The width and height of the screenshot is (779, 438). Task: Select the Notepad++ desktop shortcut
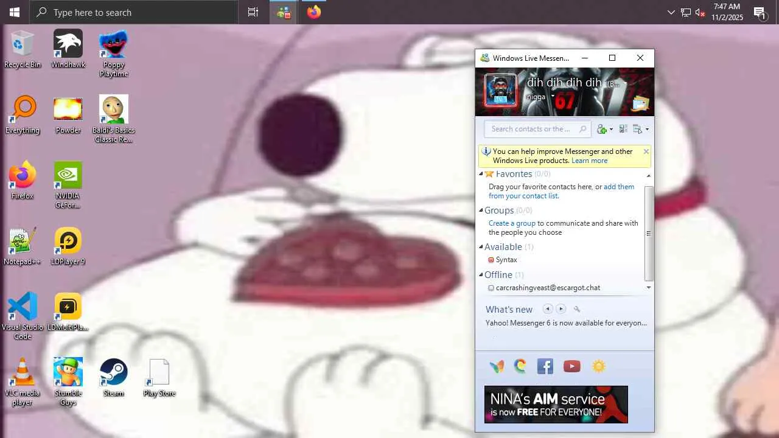(23, 247)
